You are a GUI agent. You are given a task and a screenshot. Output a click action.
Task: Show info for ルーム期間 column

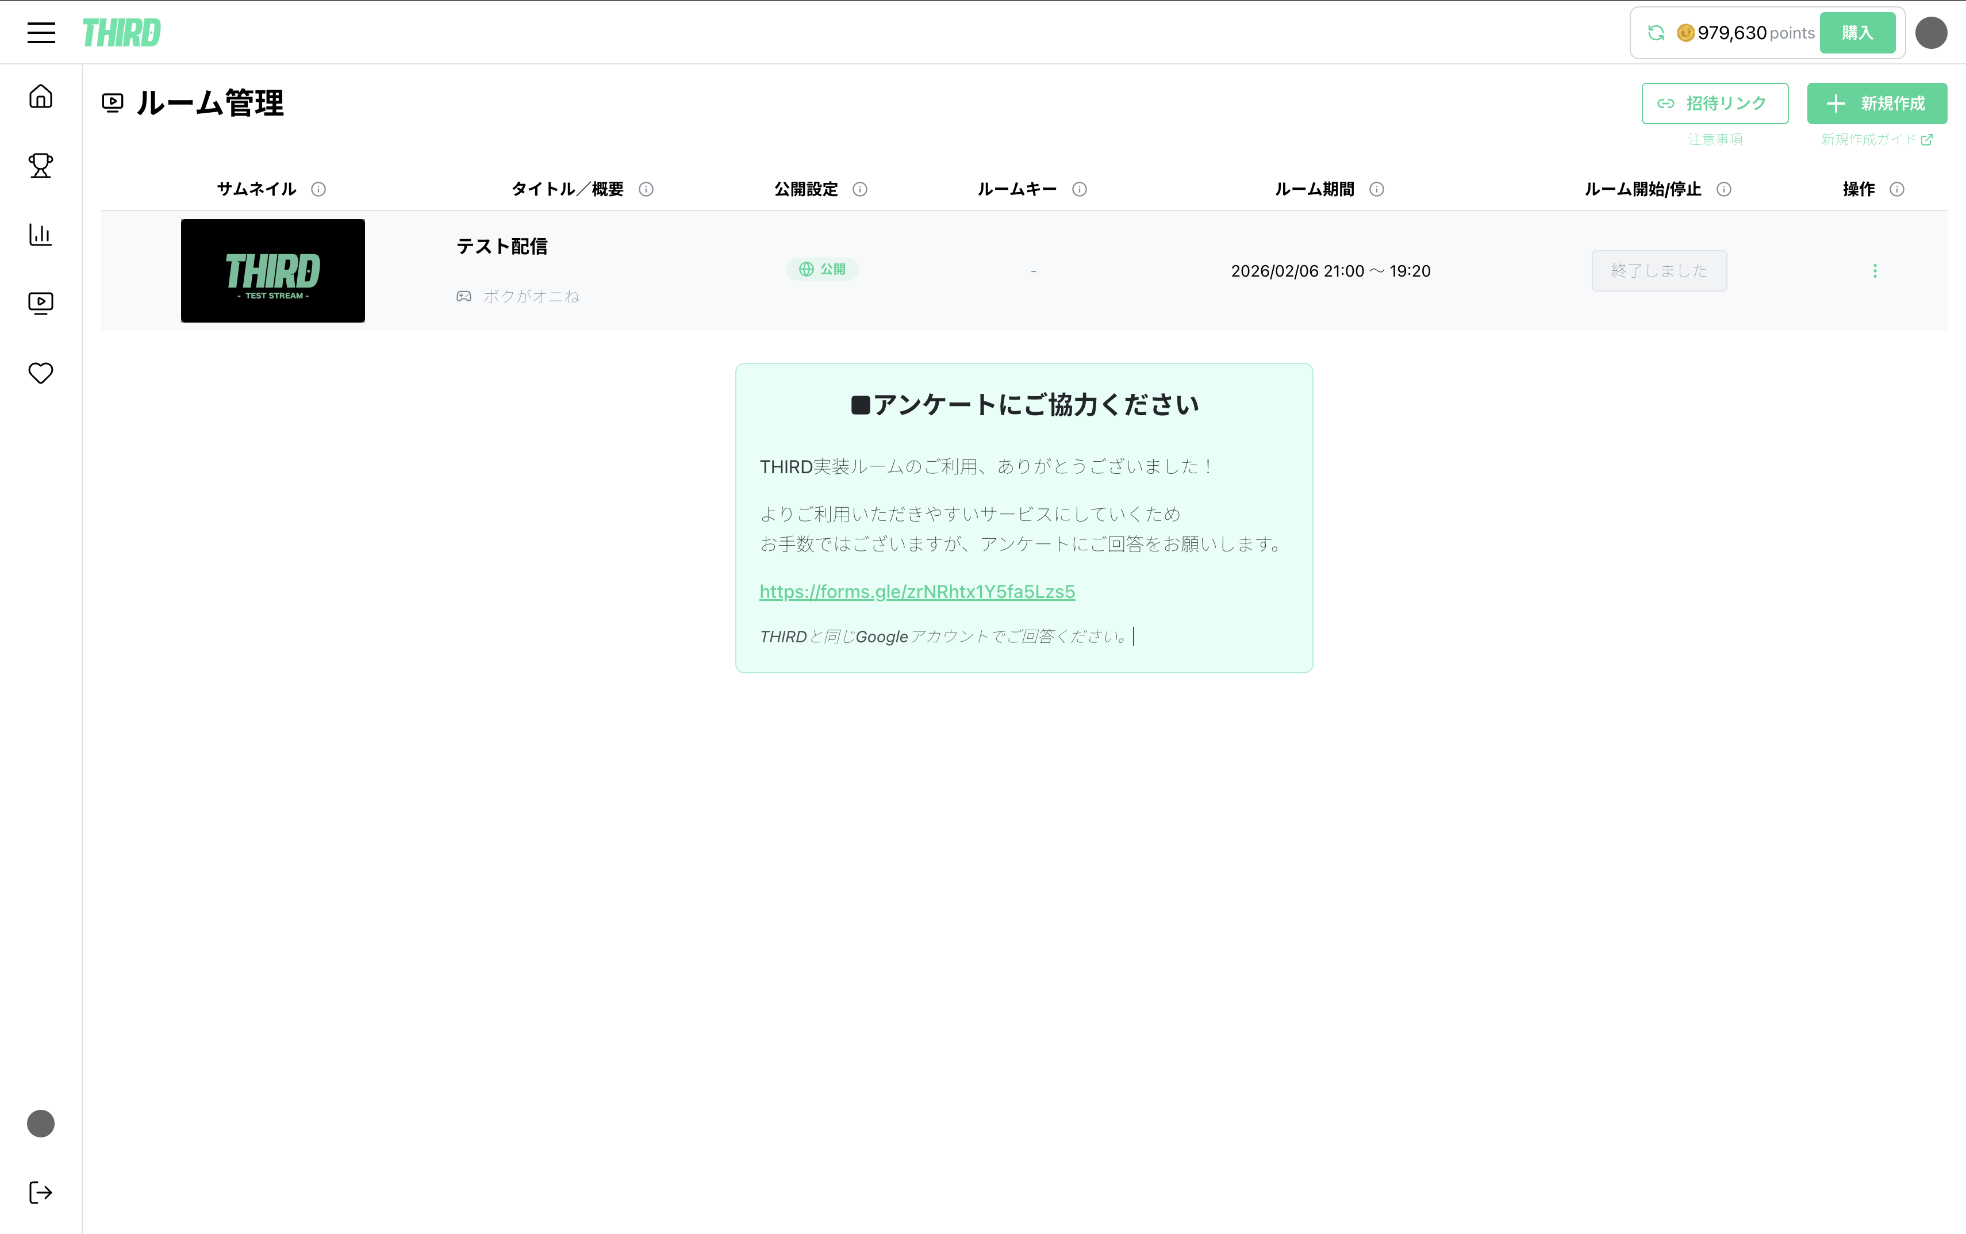(x=1377, y=189)
